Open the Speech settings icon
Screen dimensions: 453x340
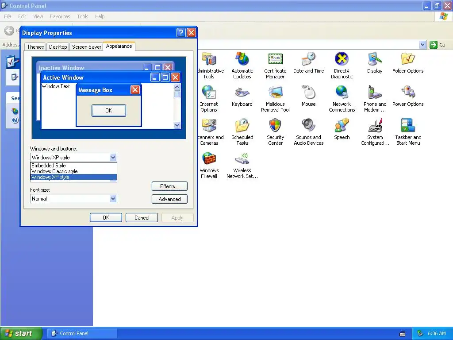pos(342,129)
